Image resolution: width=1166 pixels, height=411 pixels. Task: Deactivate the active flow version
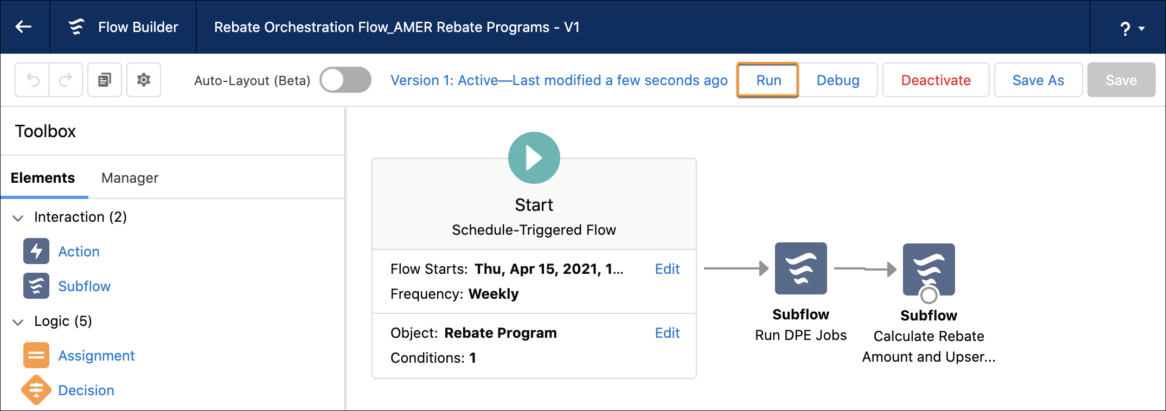[935, 80]
